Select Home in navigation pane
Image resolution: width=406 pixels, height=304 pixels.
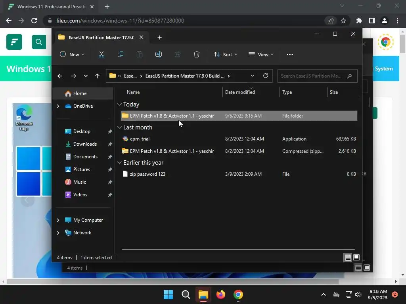click(x=83, y=93)
